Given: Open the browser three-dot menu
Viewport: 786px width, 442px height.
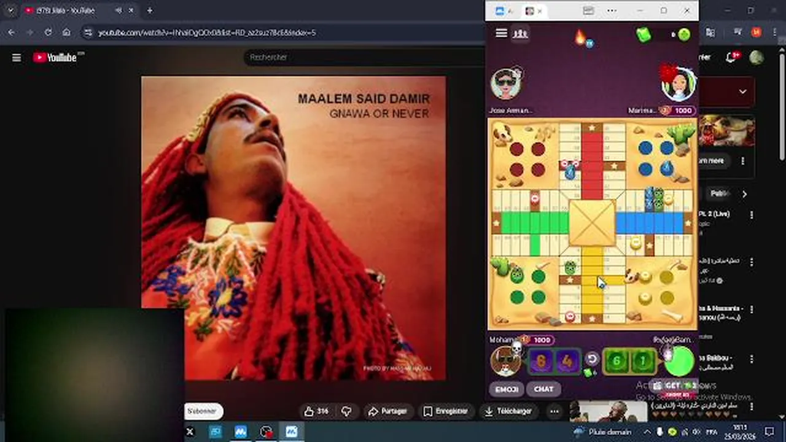Looking at the screenshot, I should click(x=776, y=33).
